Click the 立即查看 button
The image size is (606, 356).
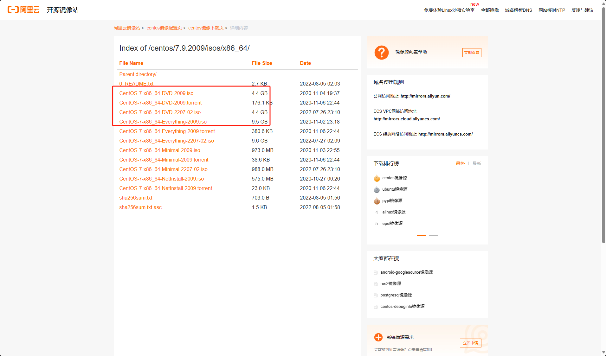[x=472, y=53]
